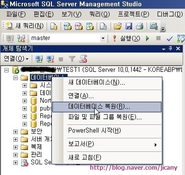Expand the Nort database node

coord(25,101)
